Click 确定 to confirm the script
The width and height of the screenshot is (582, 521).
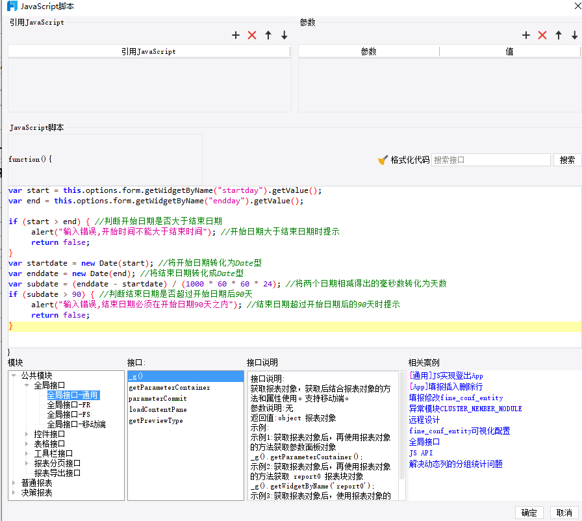[x=529, y=513]
